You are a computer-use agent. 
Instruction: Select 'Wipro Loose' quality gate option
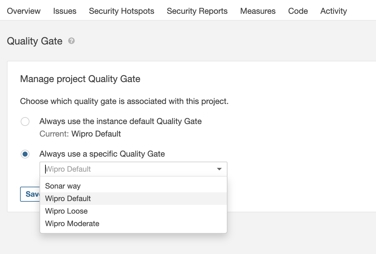point(66,211)
